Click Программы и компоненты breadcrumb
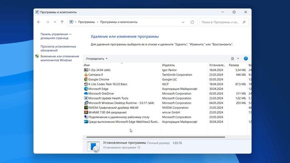This screenshot has width=290, height=163. tap(119, 22)
